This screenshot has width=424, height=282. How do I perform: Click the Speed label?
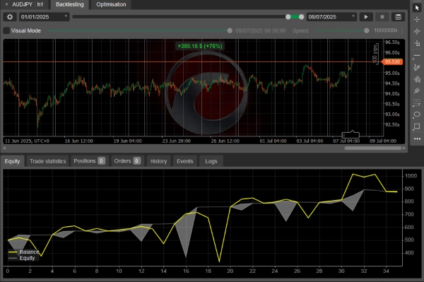point(301,31)
